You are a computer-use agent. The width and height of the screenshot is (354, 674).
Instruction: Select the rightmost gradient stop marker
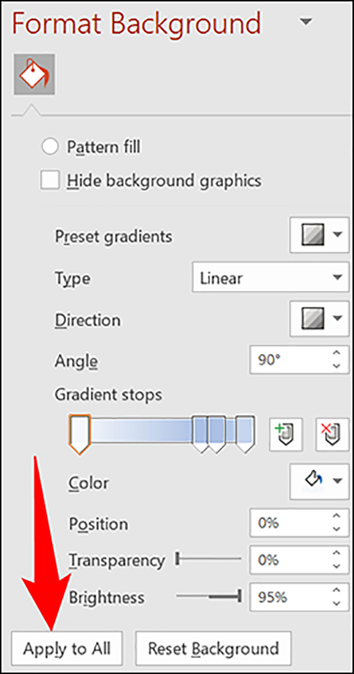(244, 433)
